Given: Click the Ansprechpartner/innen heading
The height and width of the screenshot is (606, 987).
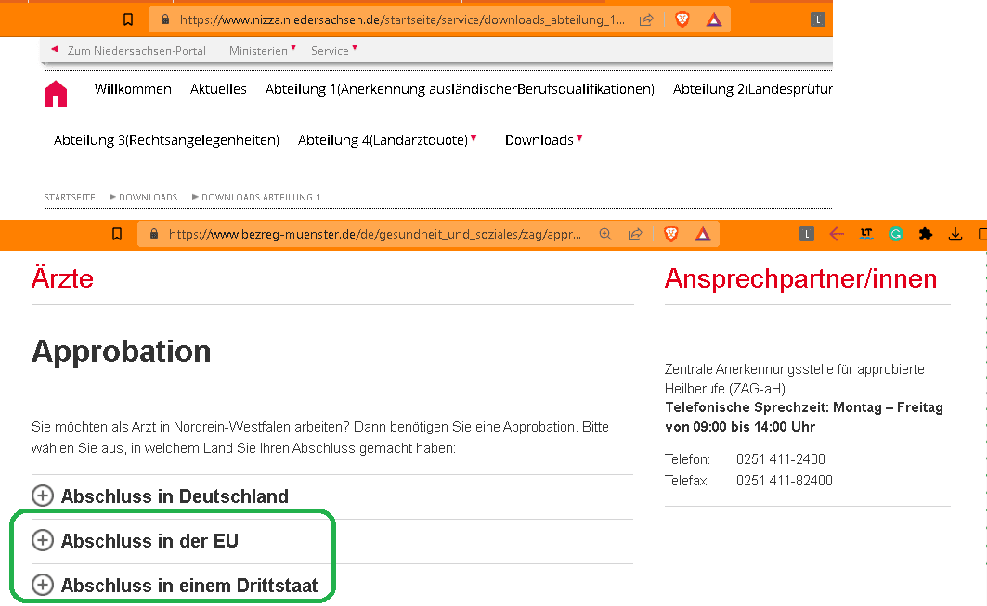Looking at the screenshot, I should (x=800, y=278).
